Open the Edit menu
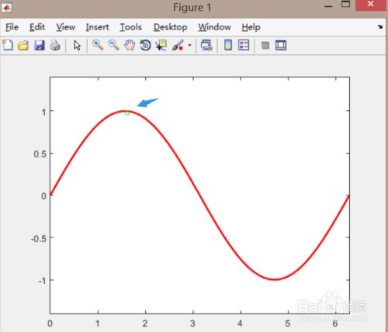This screenshot has width=388, height=332. pos(37,27)
